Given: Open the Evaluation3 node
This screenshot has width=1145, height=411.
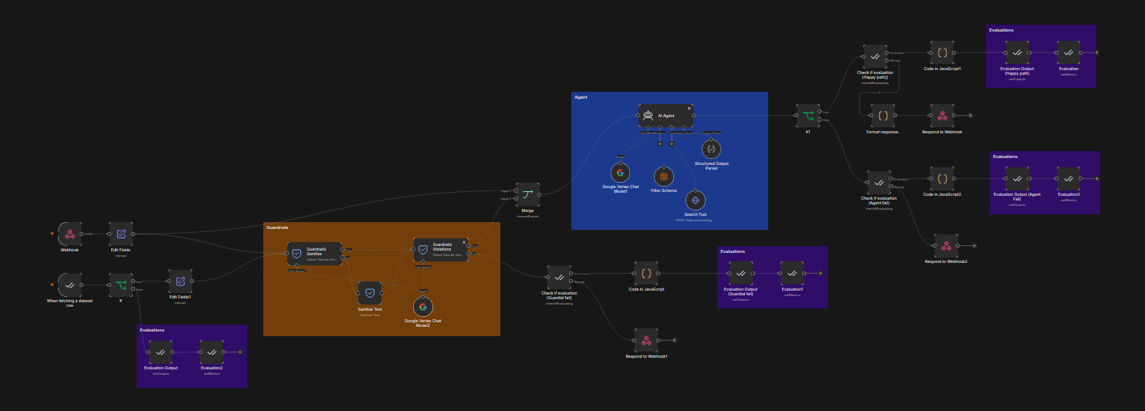Looking at the screenshot, I should click(1069, 179).
